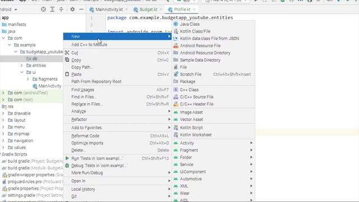Screen dimensions: 359x202
Task: Expand the fragments folder
Action: pyautogui.click(x=28, y=79)
